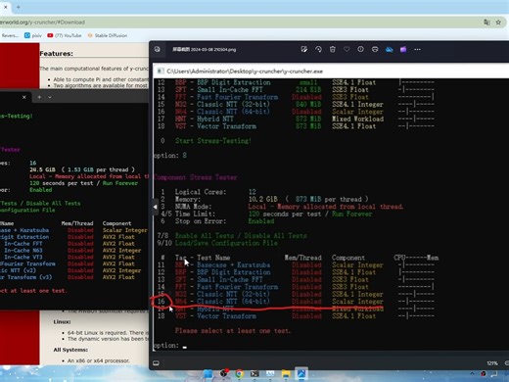Click "Mixed Workload" in upper list of Photos image

[x=358, y=119]
